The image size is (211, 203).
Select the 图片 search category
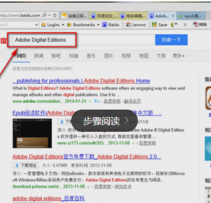[x=109, y=56]
